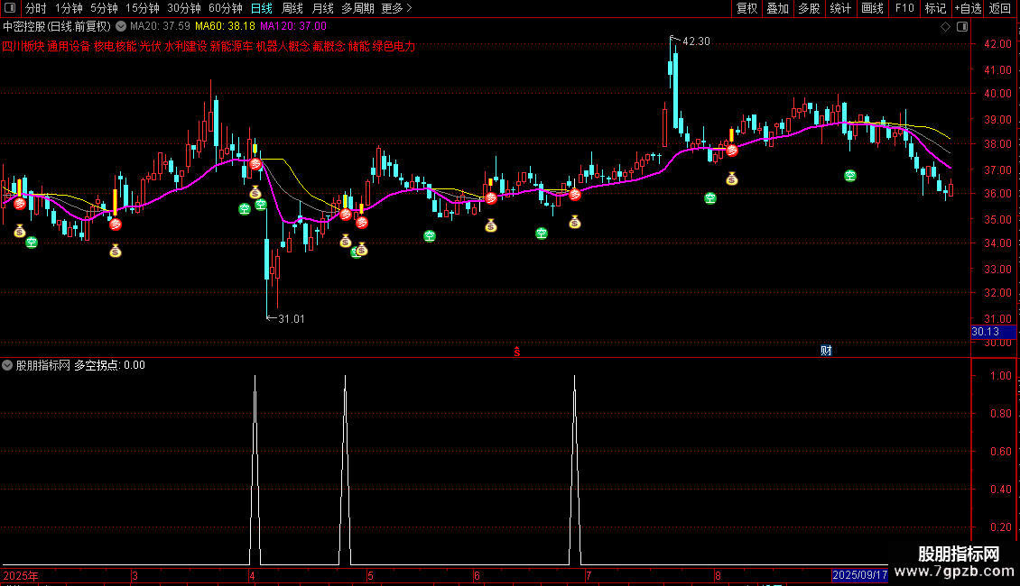
Task: Click the July 多空拐点 indicator spike
Action: [x=574, y=469]
